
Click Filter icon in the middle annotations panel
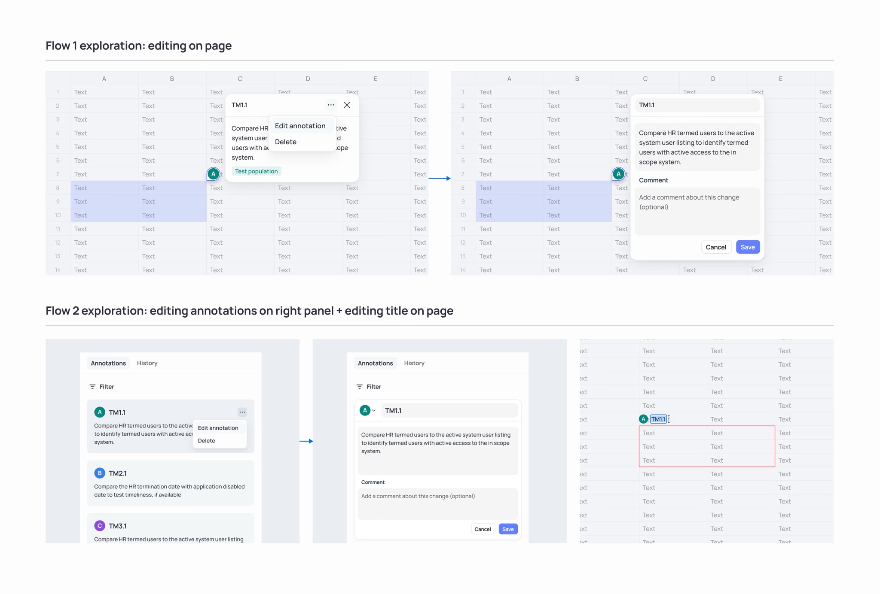pos(360,387)
